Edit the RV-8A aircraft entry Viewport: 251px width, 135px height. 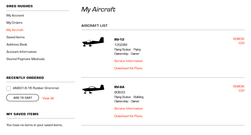[241, 91]
